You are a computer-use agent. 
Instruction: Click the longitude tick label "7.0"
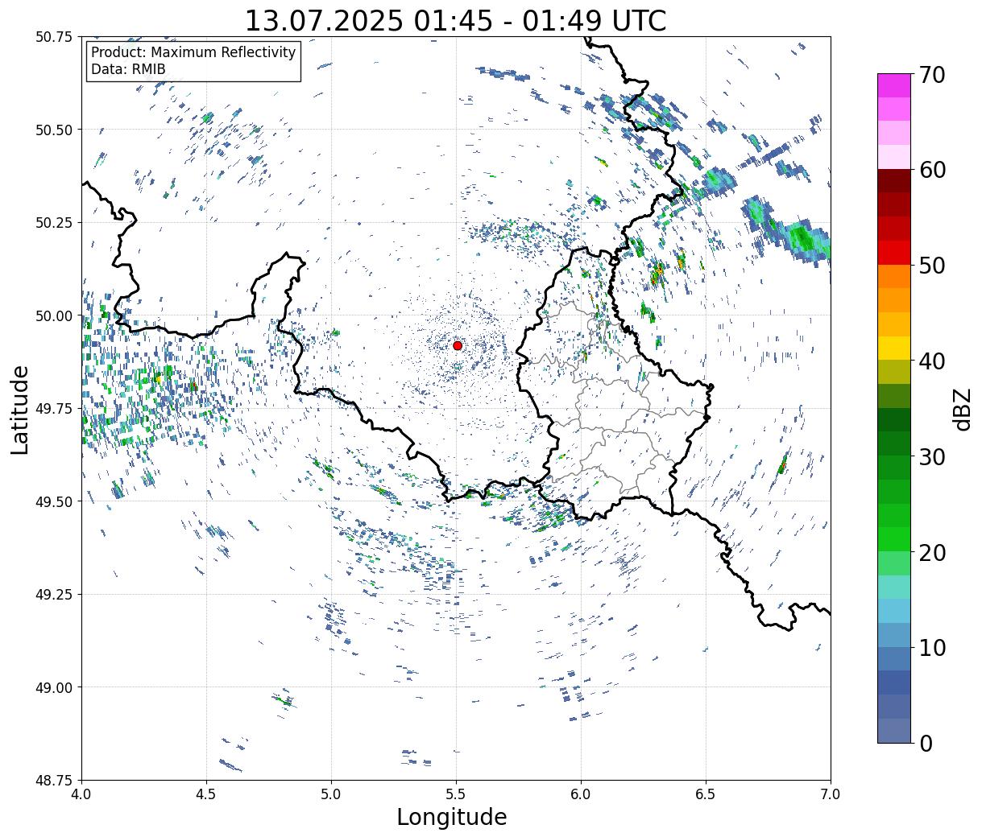(x=831, y=794)
